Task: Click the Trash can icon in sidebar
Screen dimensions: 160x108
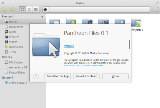Action: click(6, 52)
